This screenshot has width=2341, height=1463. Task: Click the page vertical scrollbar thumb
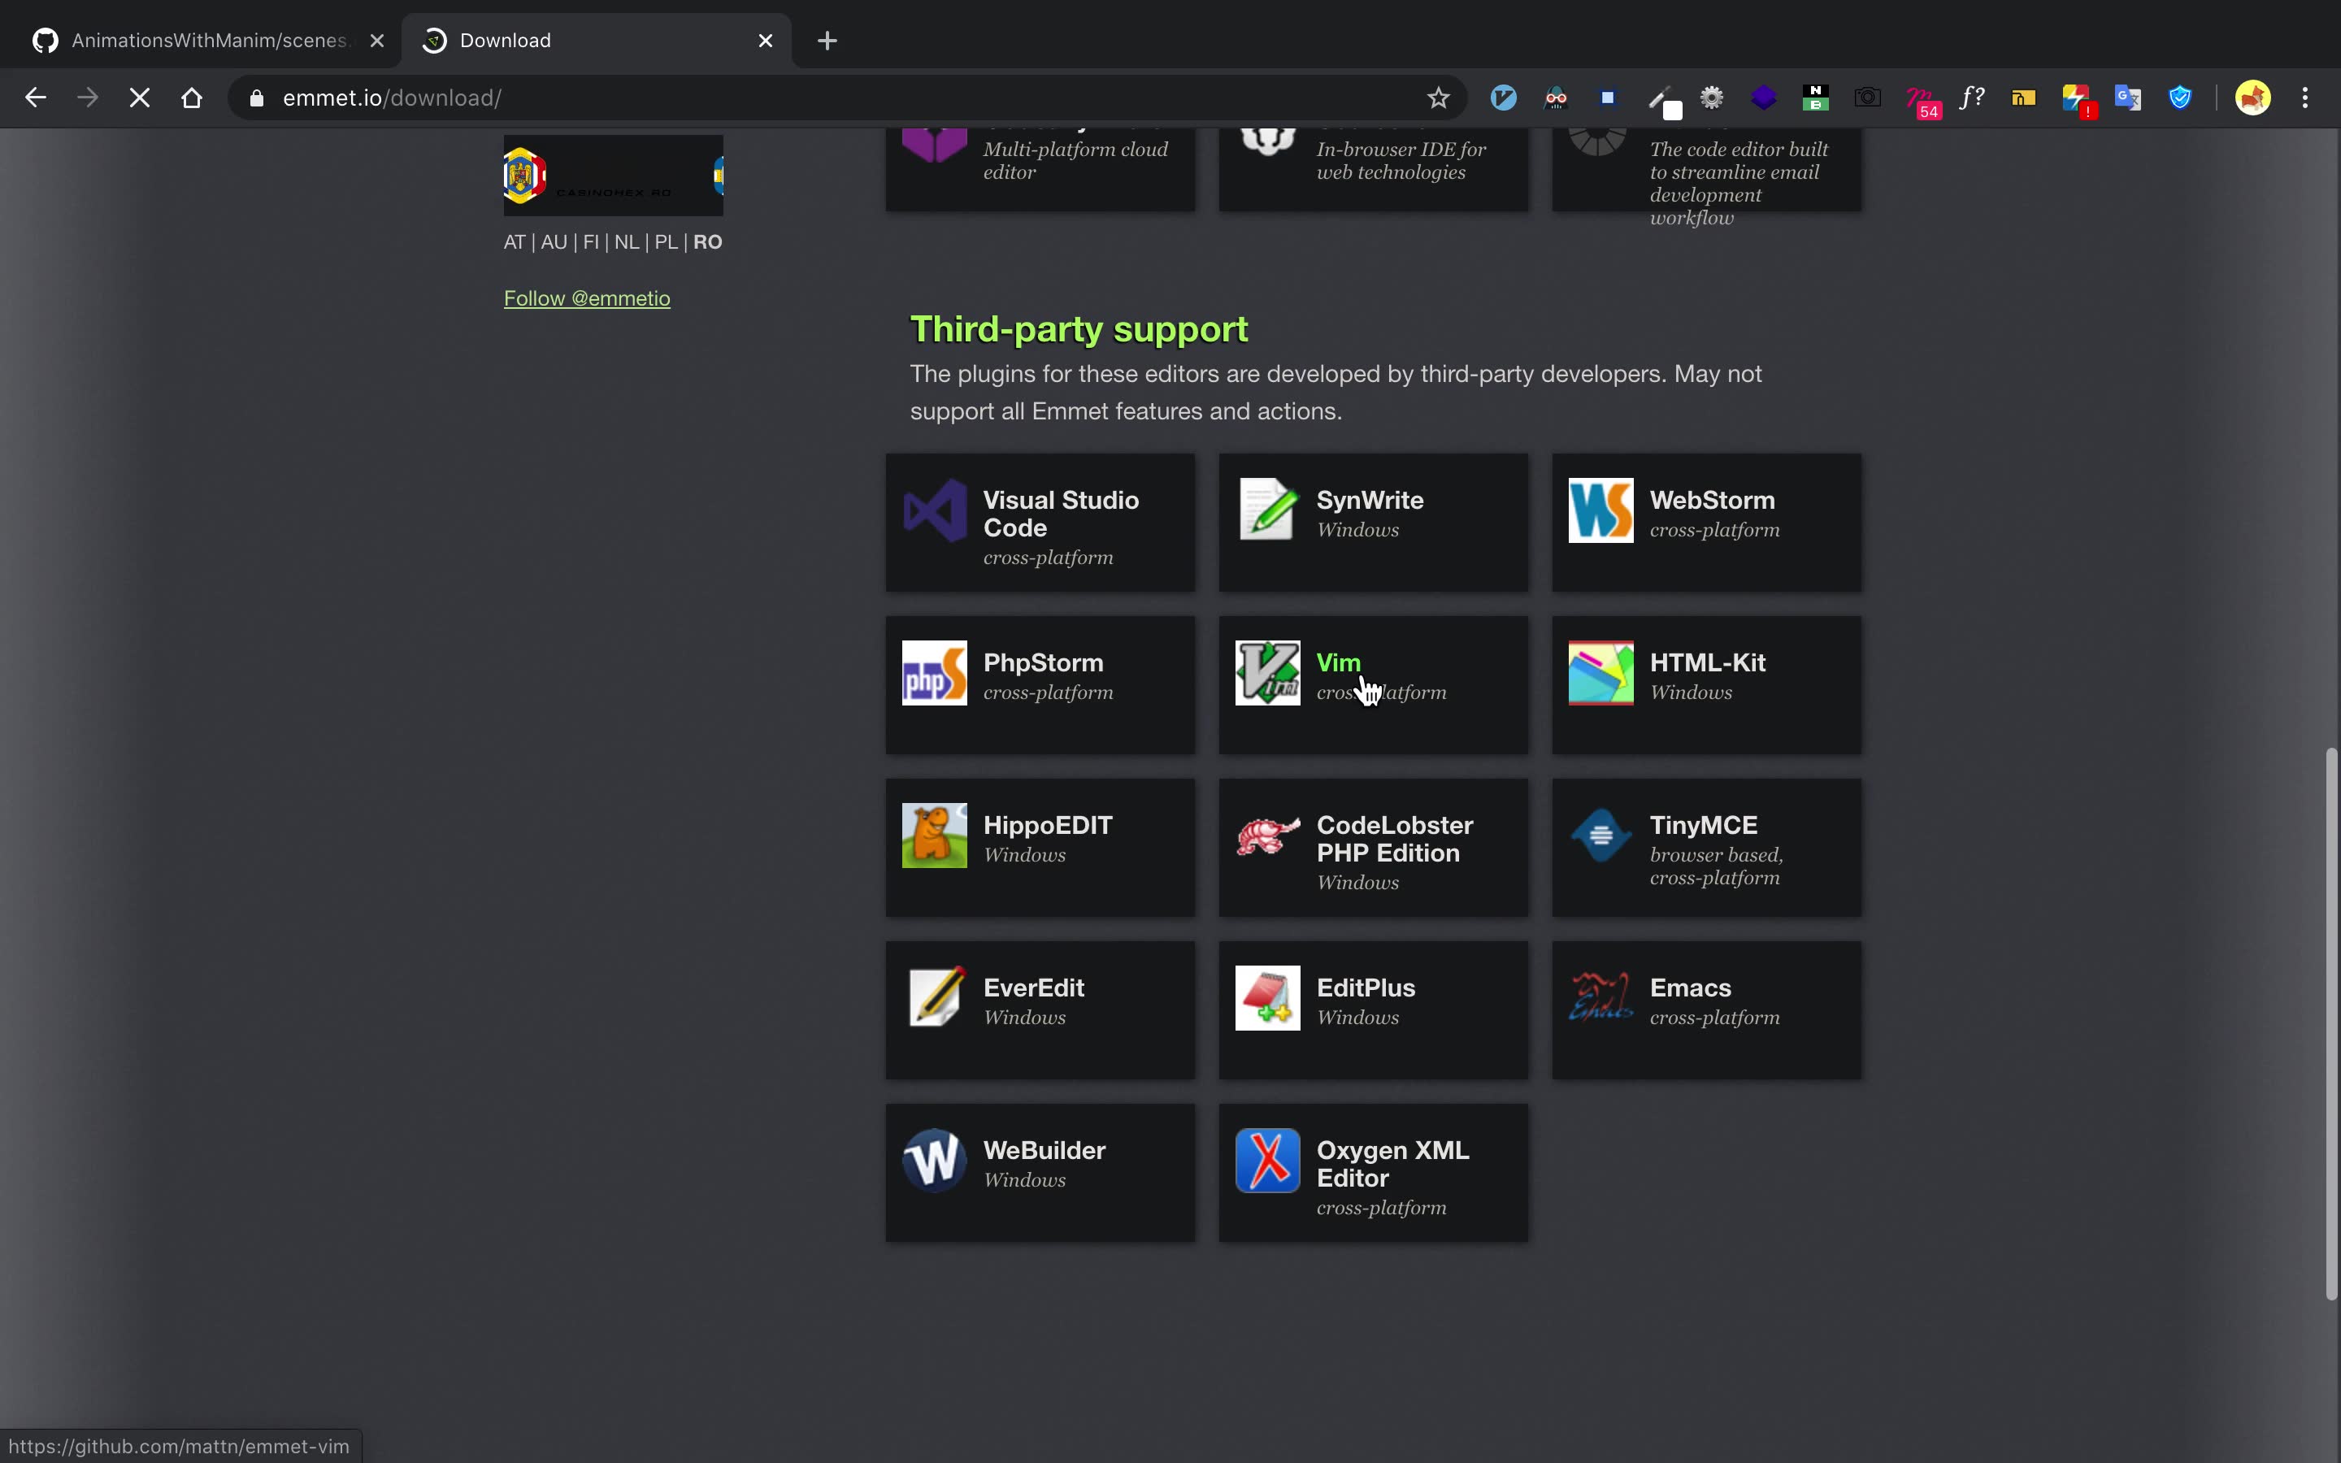[2331, 1022]
